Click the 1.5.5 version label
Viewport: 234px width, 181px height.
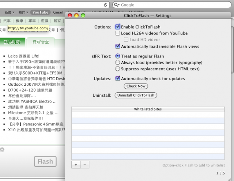pos(220,173)
